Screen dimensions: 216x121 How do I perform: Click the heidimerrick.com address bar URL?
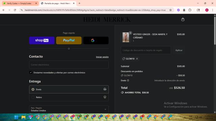coord(95,10)
